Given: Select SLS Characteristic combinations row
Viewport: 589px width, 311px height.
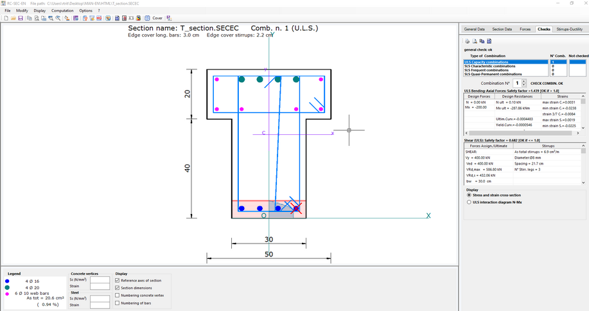Looking at the screenshot, I should point(506,66).
